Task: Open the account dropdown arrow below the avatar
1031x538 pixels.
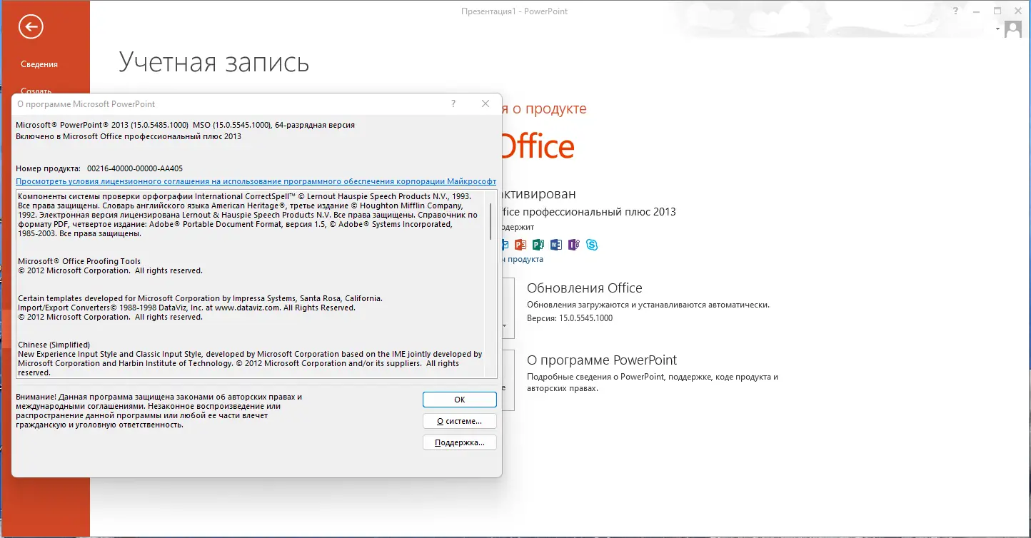Action: pos(997,30)
